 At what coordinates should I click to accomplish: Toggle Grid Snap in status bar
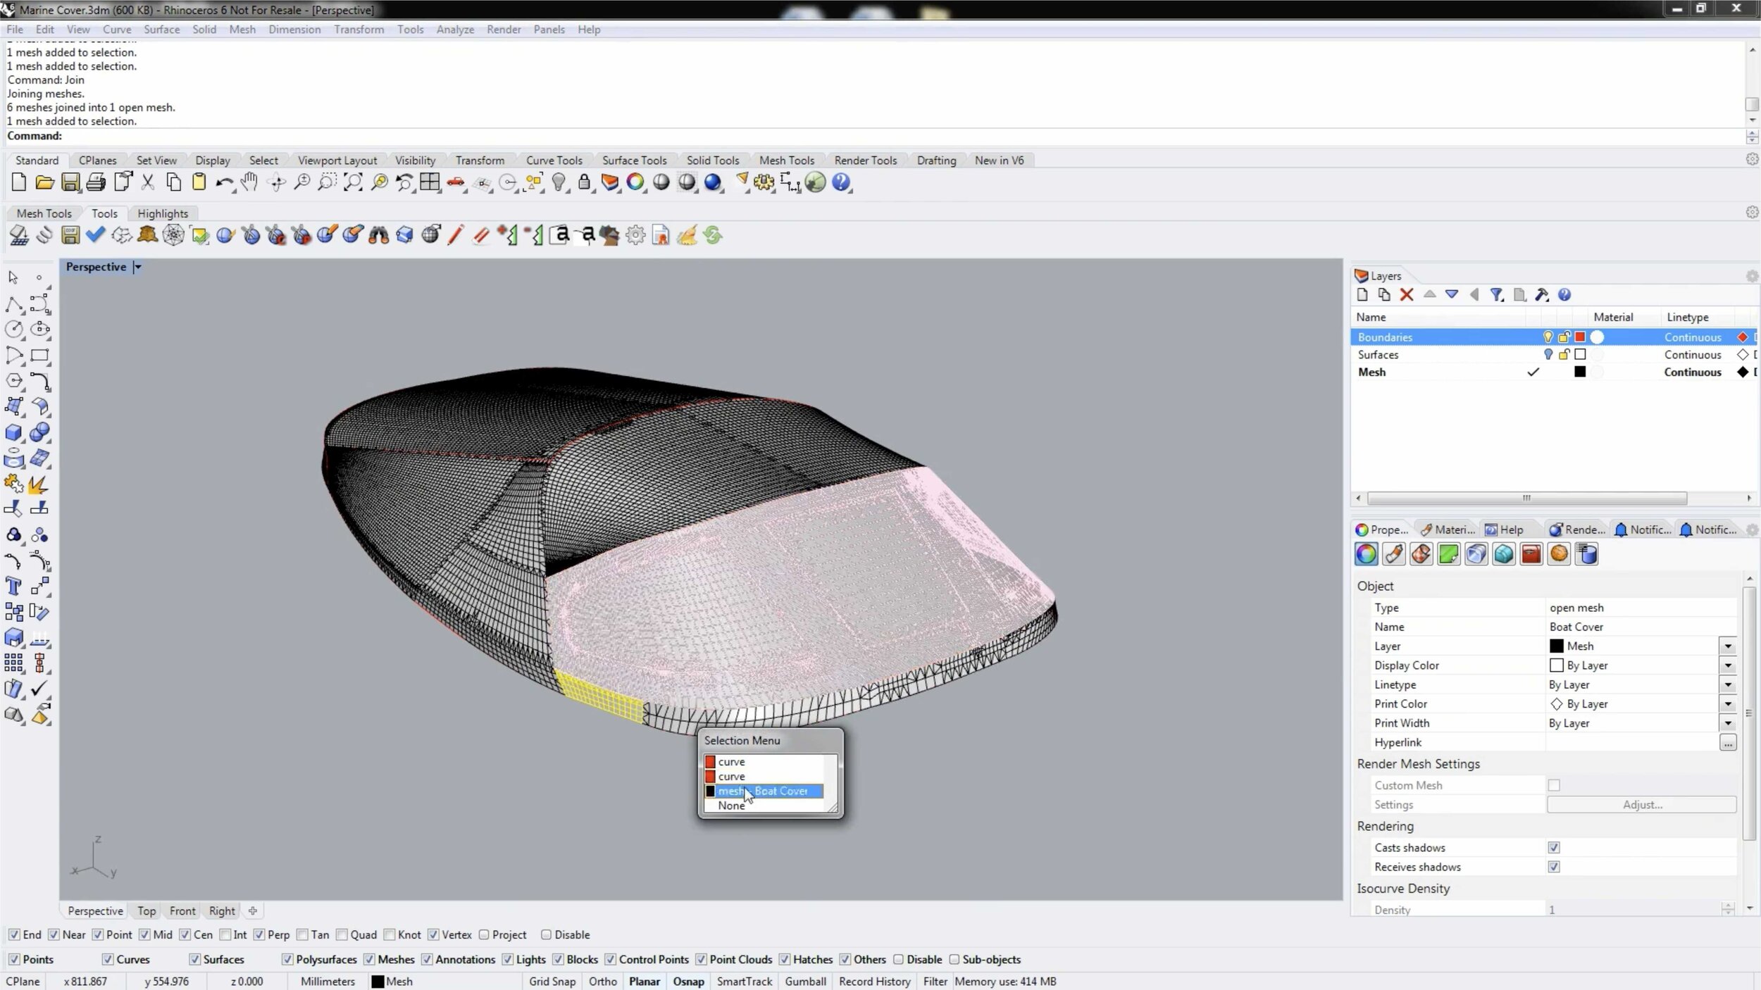pyautogui.click(x=552, y=981)
